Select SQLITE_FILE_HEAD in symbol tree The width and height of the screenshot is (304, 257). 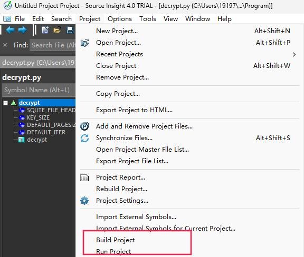pyautogui.click(x=51, y=110)
